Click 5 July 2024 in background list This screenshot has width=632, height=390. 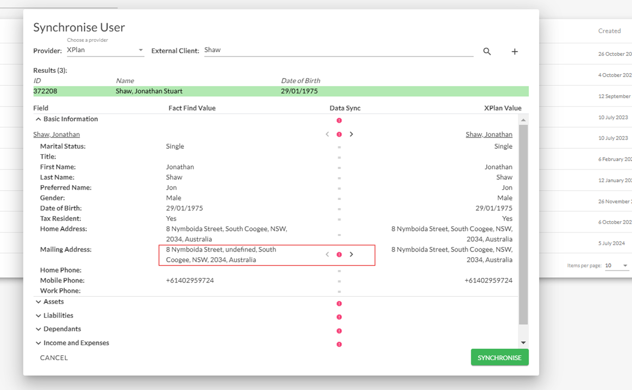[x=611, y=243]
